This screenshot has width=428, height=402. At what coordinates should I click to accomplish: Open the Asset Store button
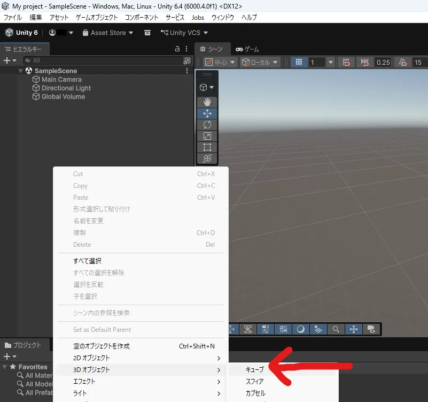point(108,33)
